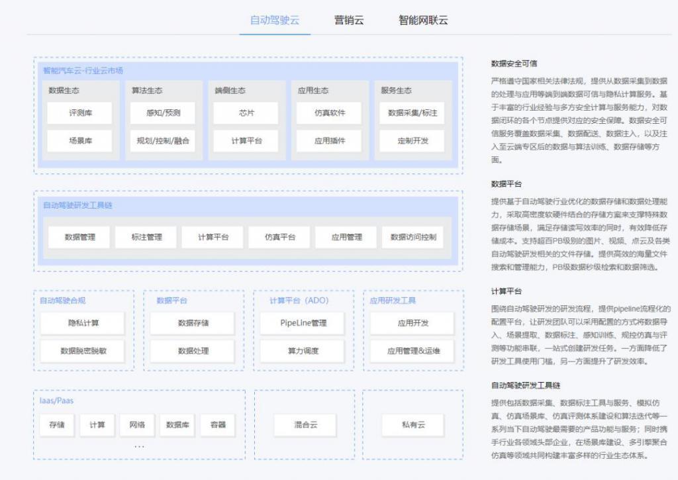Click 仿真软件 under 应用生态
The width and height of the screenshot is (678, 480).
[x=329, y=113]
